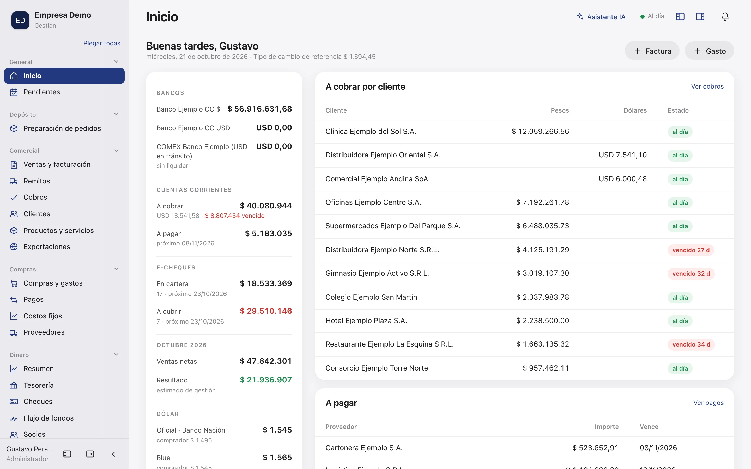This screenshot has width=751, height=469.
Task: Click the Remitos truck icon
Action: (14, 181)
